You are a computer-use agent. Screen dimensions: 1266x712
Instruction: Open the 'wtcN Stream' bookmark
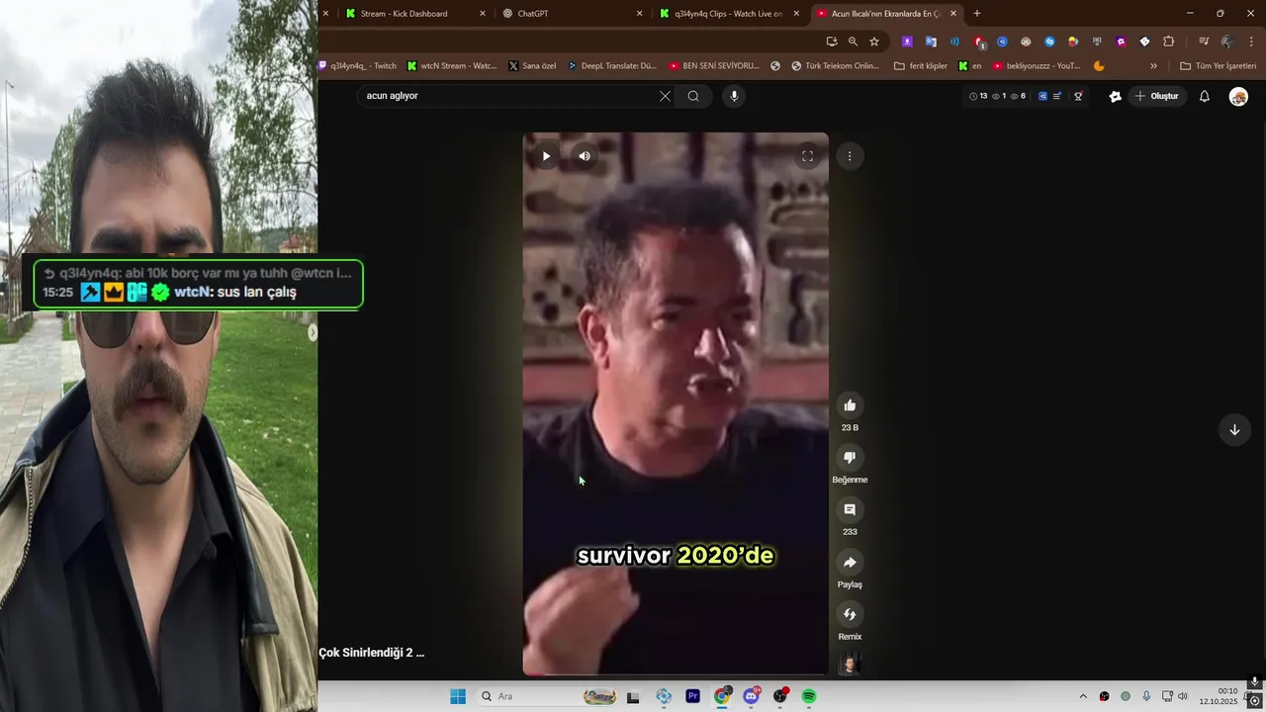pyautogui.click(x=452, y=66)
